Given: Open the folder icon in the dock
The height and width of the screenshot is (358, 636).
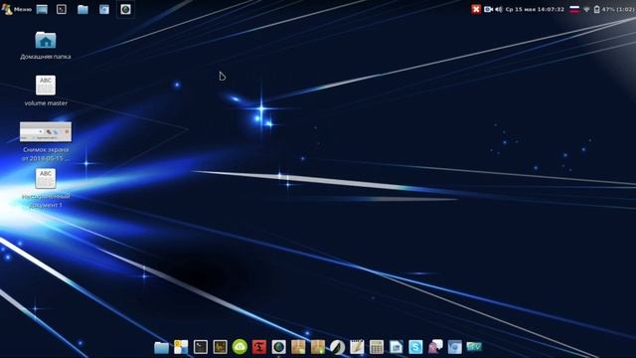Looking at the screenshot, I should point(161,347).
